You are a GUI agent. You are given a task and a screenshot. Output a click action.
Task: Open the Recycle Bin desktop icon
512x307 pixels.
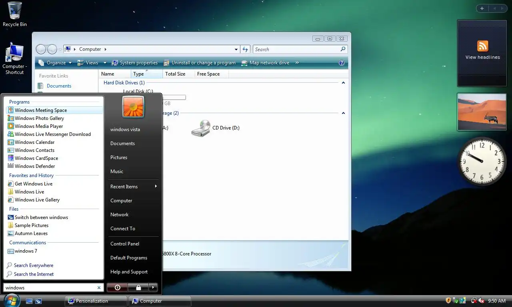15,14
